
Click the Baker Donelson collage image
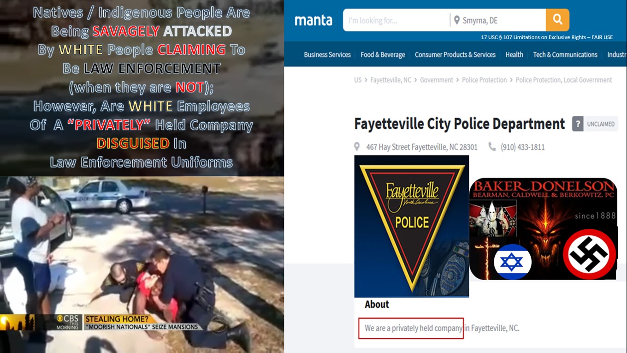tap(543, 229)
